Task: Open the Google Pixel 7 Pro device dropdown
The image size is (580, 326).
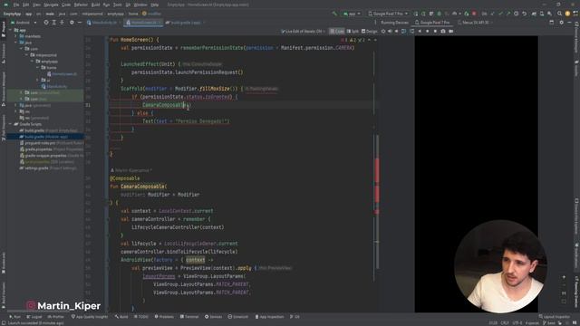Action: 388,14
